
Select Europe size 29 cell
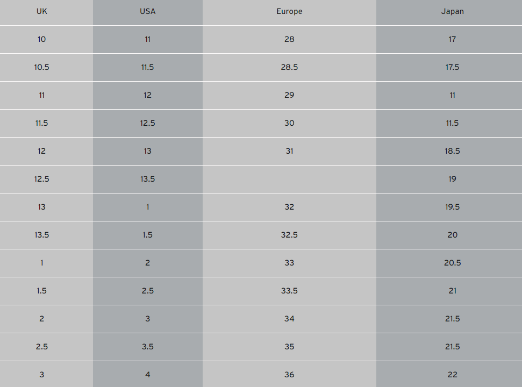[x=289, y=95]
